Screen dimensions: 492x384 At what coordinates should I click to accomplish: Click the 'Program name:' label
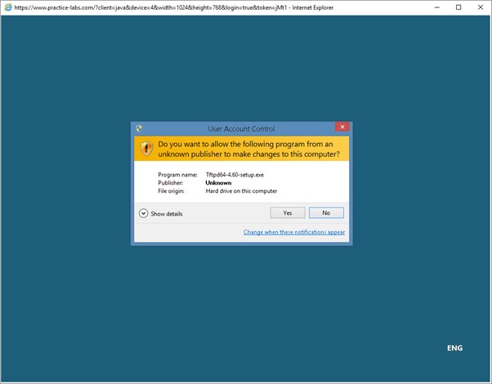[177, 175]
